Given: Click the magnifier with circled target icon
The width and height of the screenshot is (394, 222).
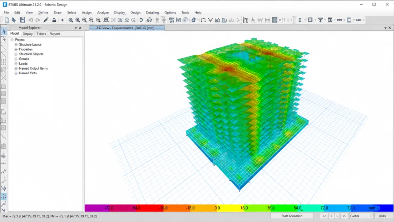Looking at the screenshot, I should point(106,20).
